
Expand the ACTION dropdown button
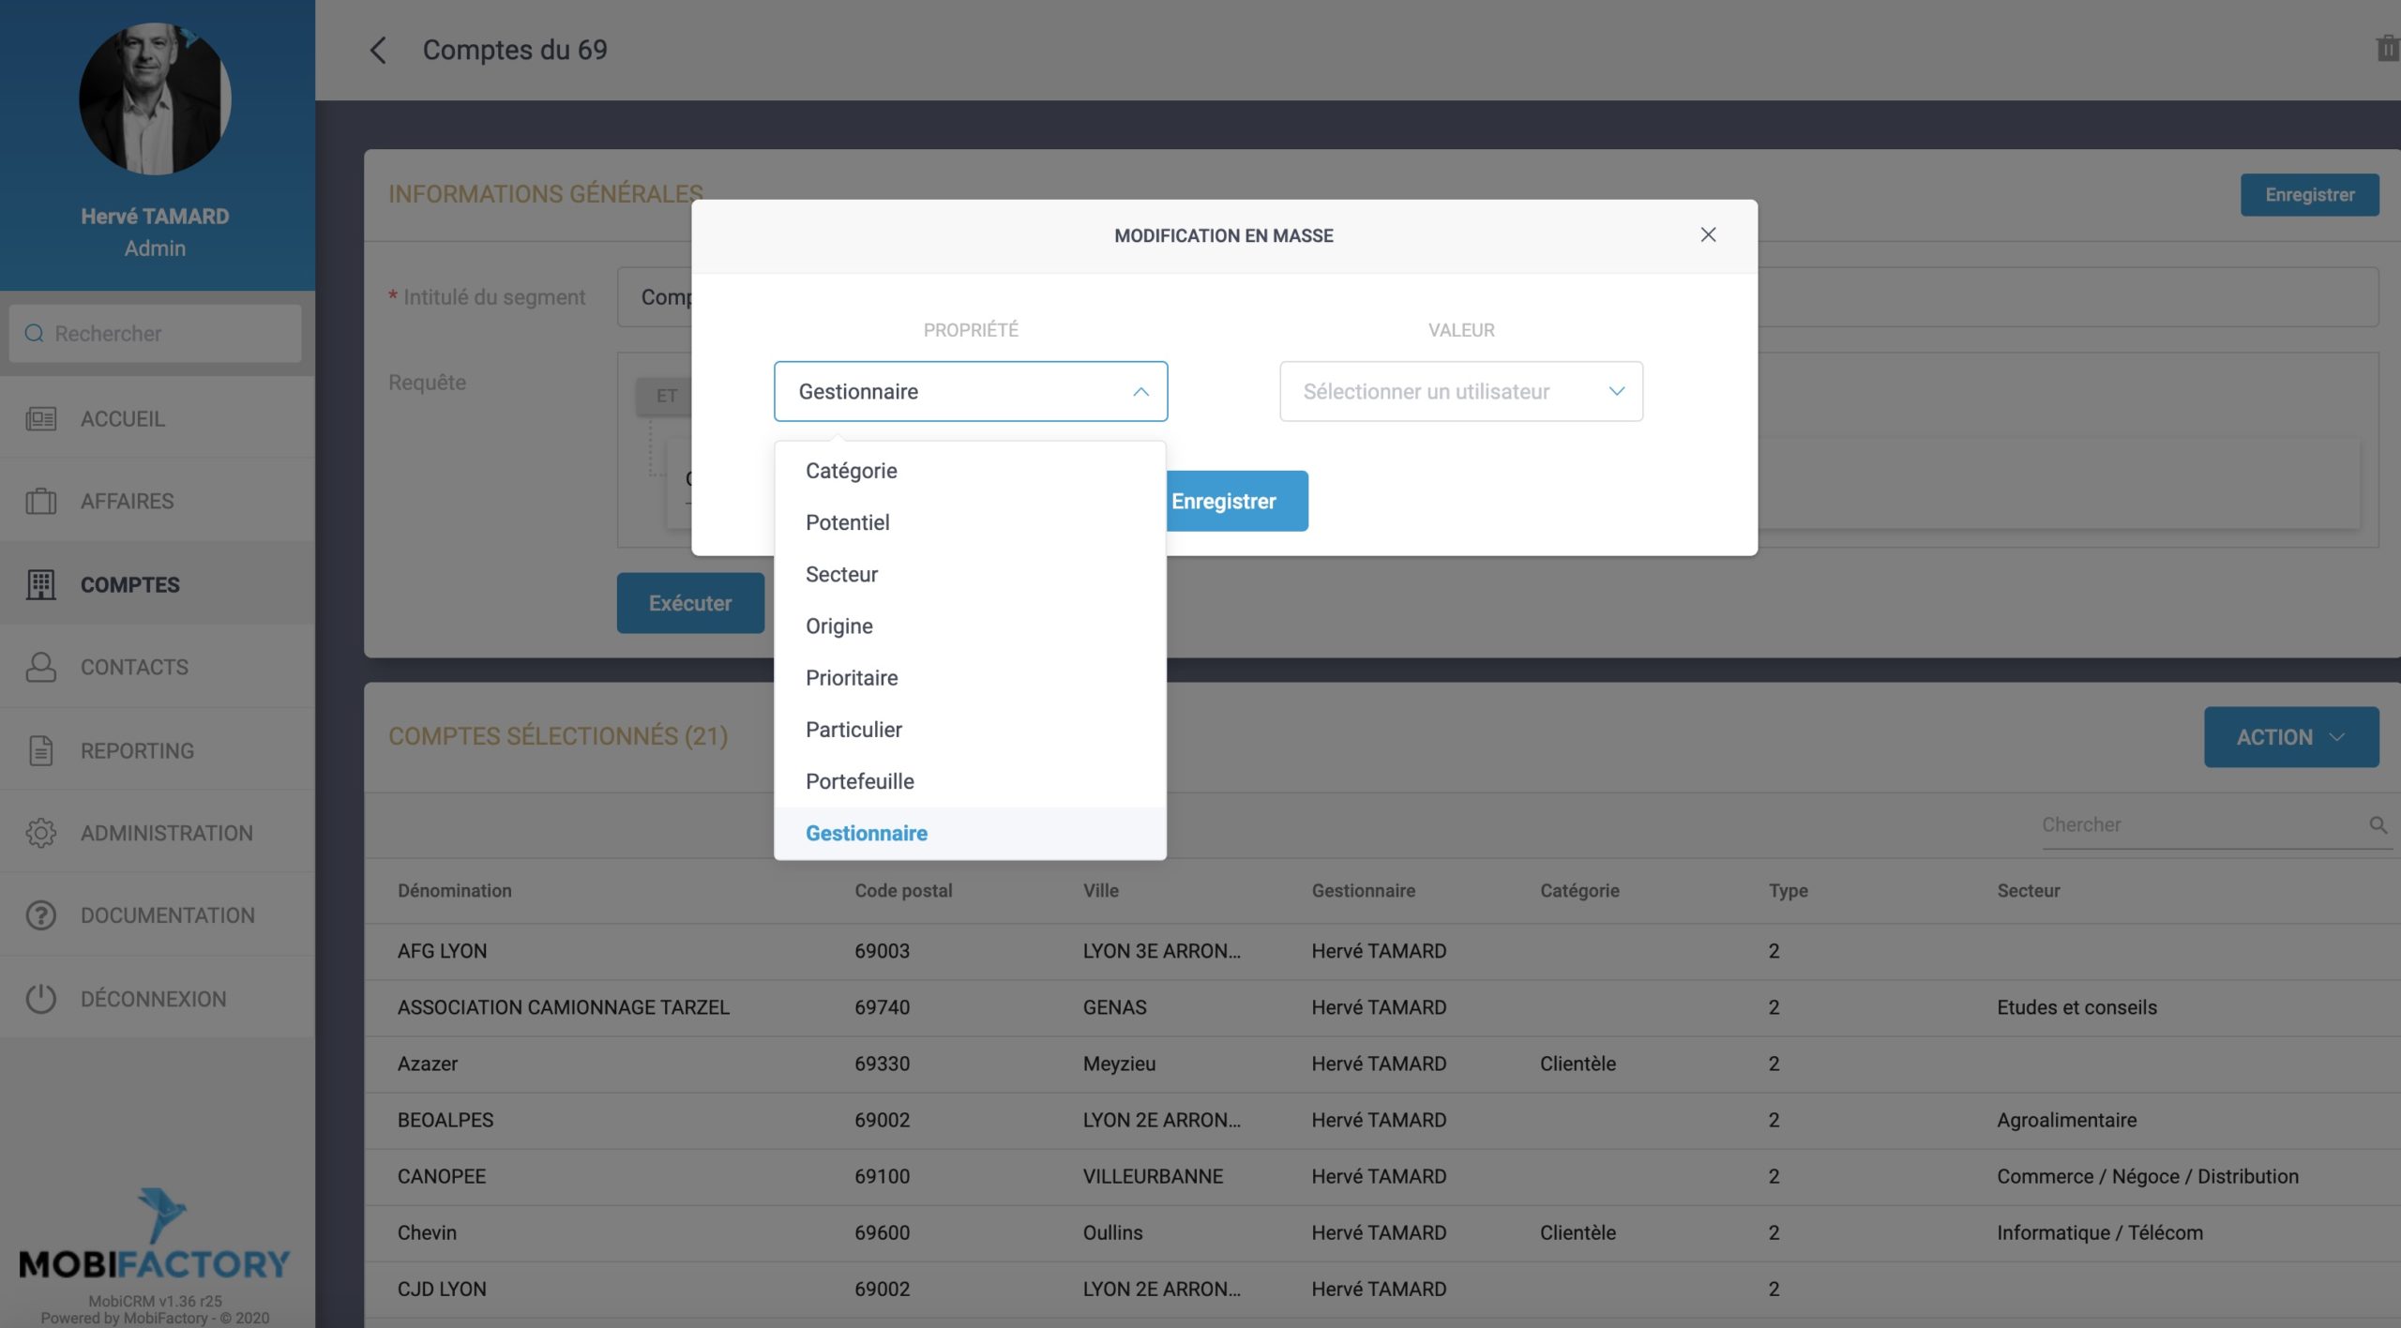[2290, 737]
